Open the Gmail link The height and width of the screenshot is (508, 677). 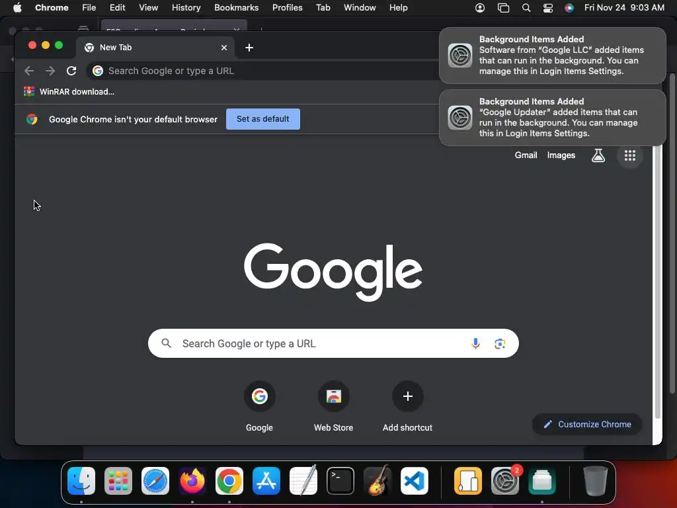526,155
